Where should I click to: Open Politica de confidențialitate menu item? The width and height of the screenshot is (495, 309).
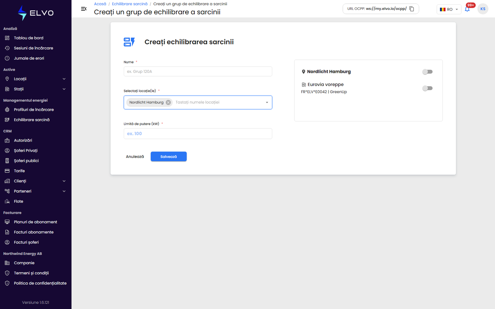[36, 283]
